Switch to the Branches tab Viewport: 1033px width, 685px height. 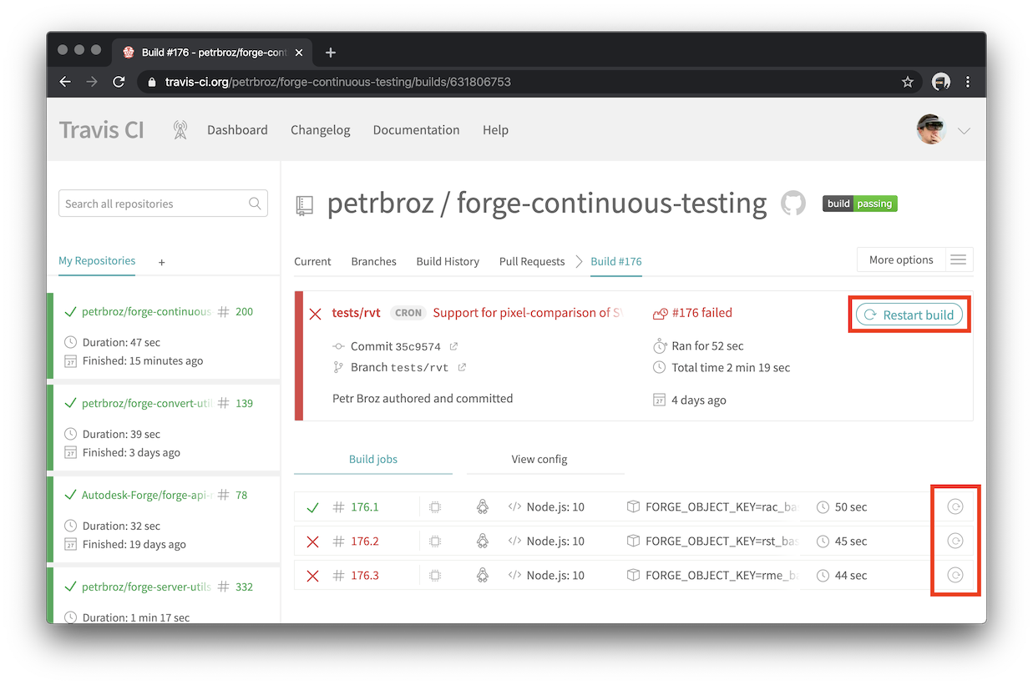point(373,261)
